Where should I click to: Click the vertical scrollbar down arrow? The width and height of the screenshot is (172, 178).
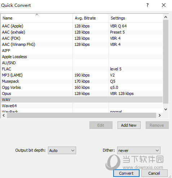click(x=166, y=109)
